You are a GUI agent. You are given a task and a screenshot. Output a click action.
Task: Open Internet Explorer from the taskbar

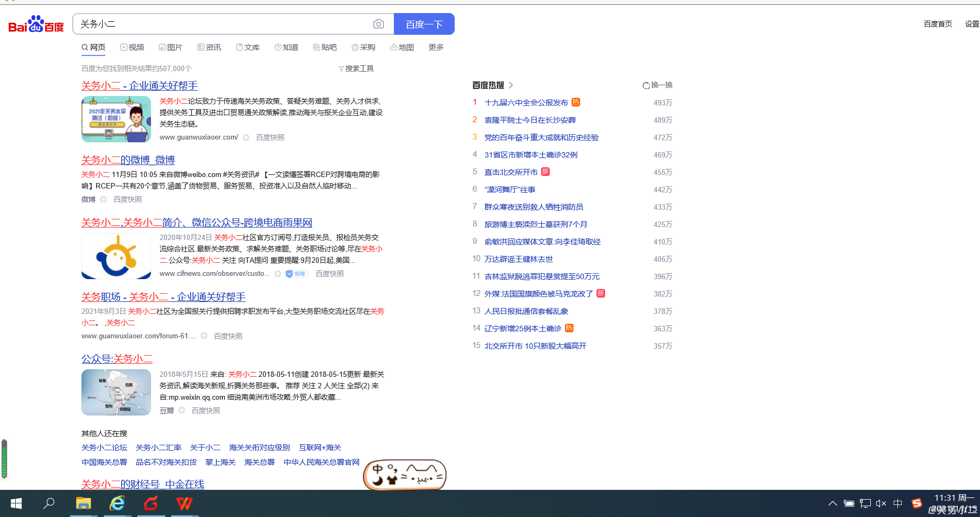117,503
